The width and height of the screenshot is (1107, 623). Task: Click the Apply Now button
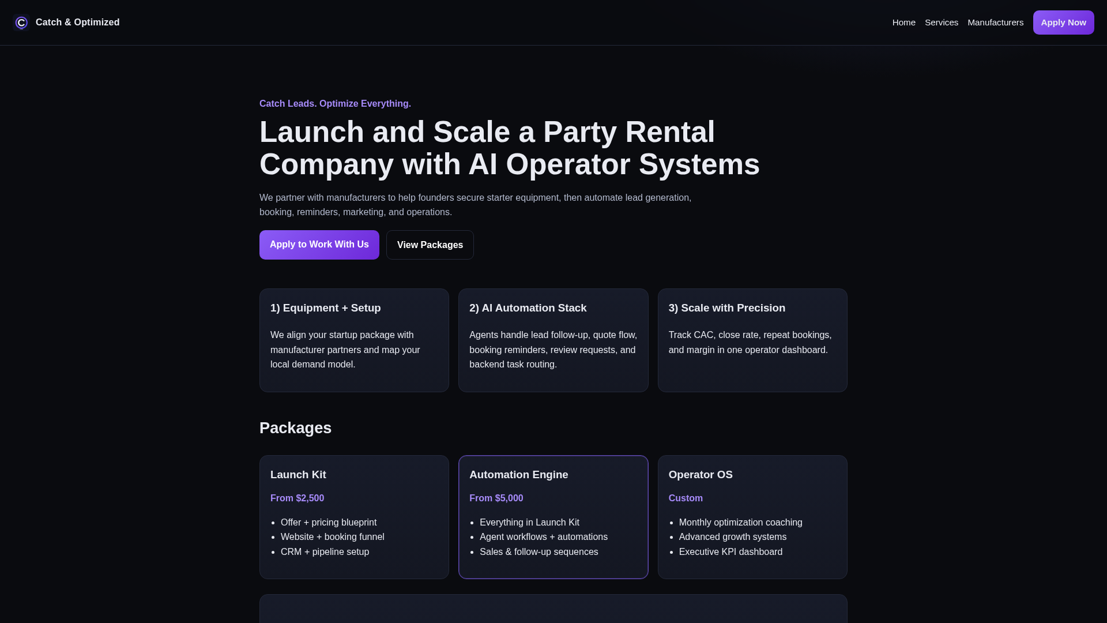click(1063, 22)
